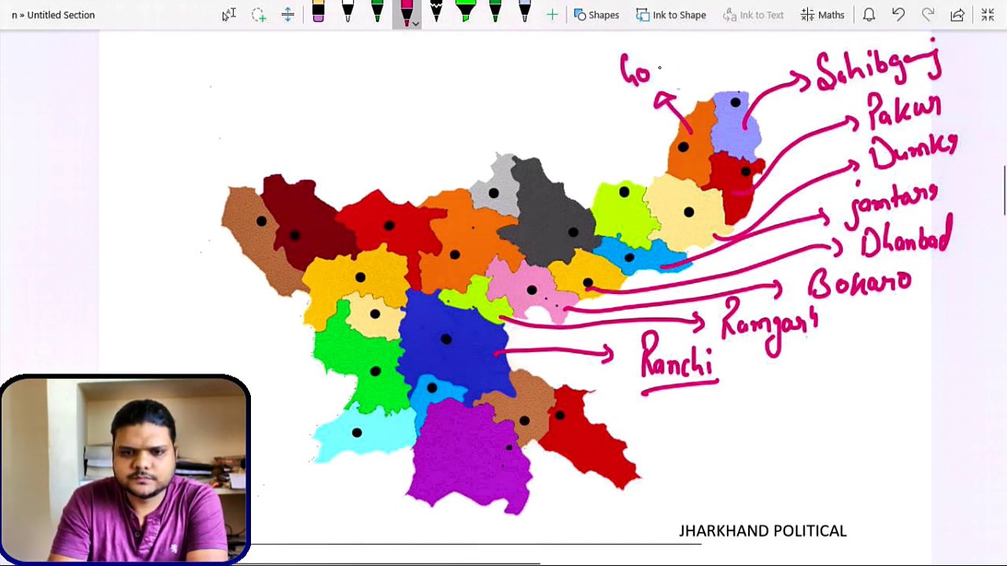1007x566 pixels.
Task: Click the presenter webcam thumbnail
Action: coord(125,470)
